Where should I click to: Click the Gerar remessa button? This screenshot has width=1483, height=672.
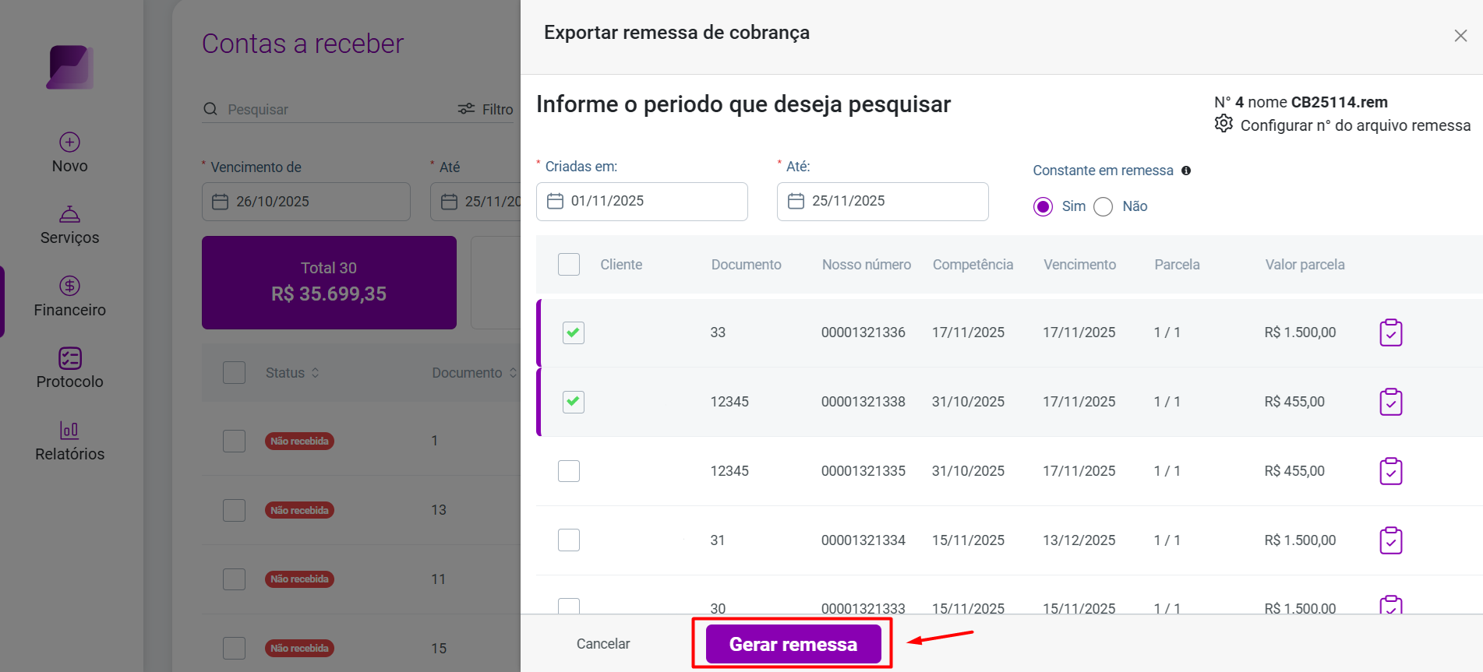pos(793,644)
